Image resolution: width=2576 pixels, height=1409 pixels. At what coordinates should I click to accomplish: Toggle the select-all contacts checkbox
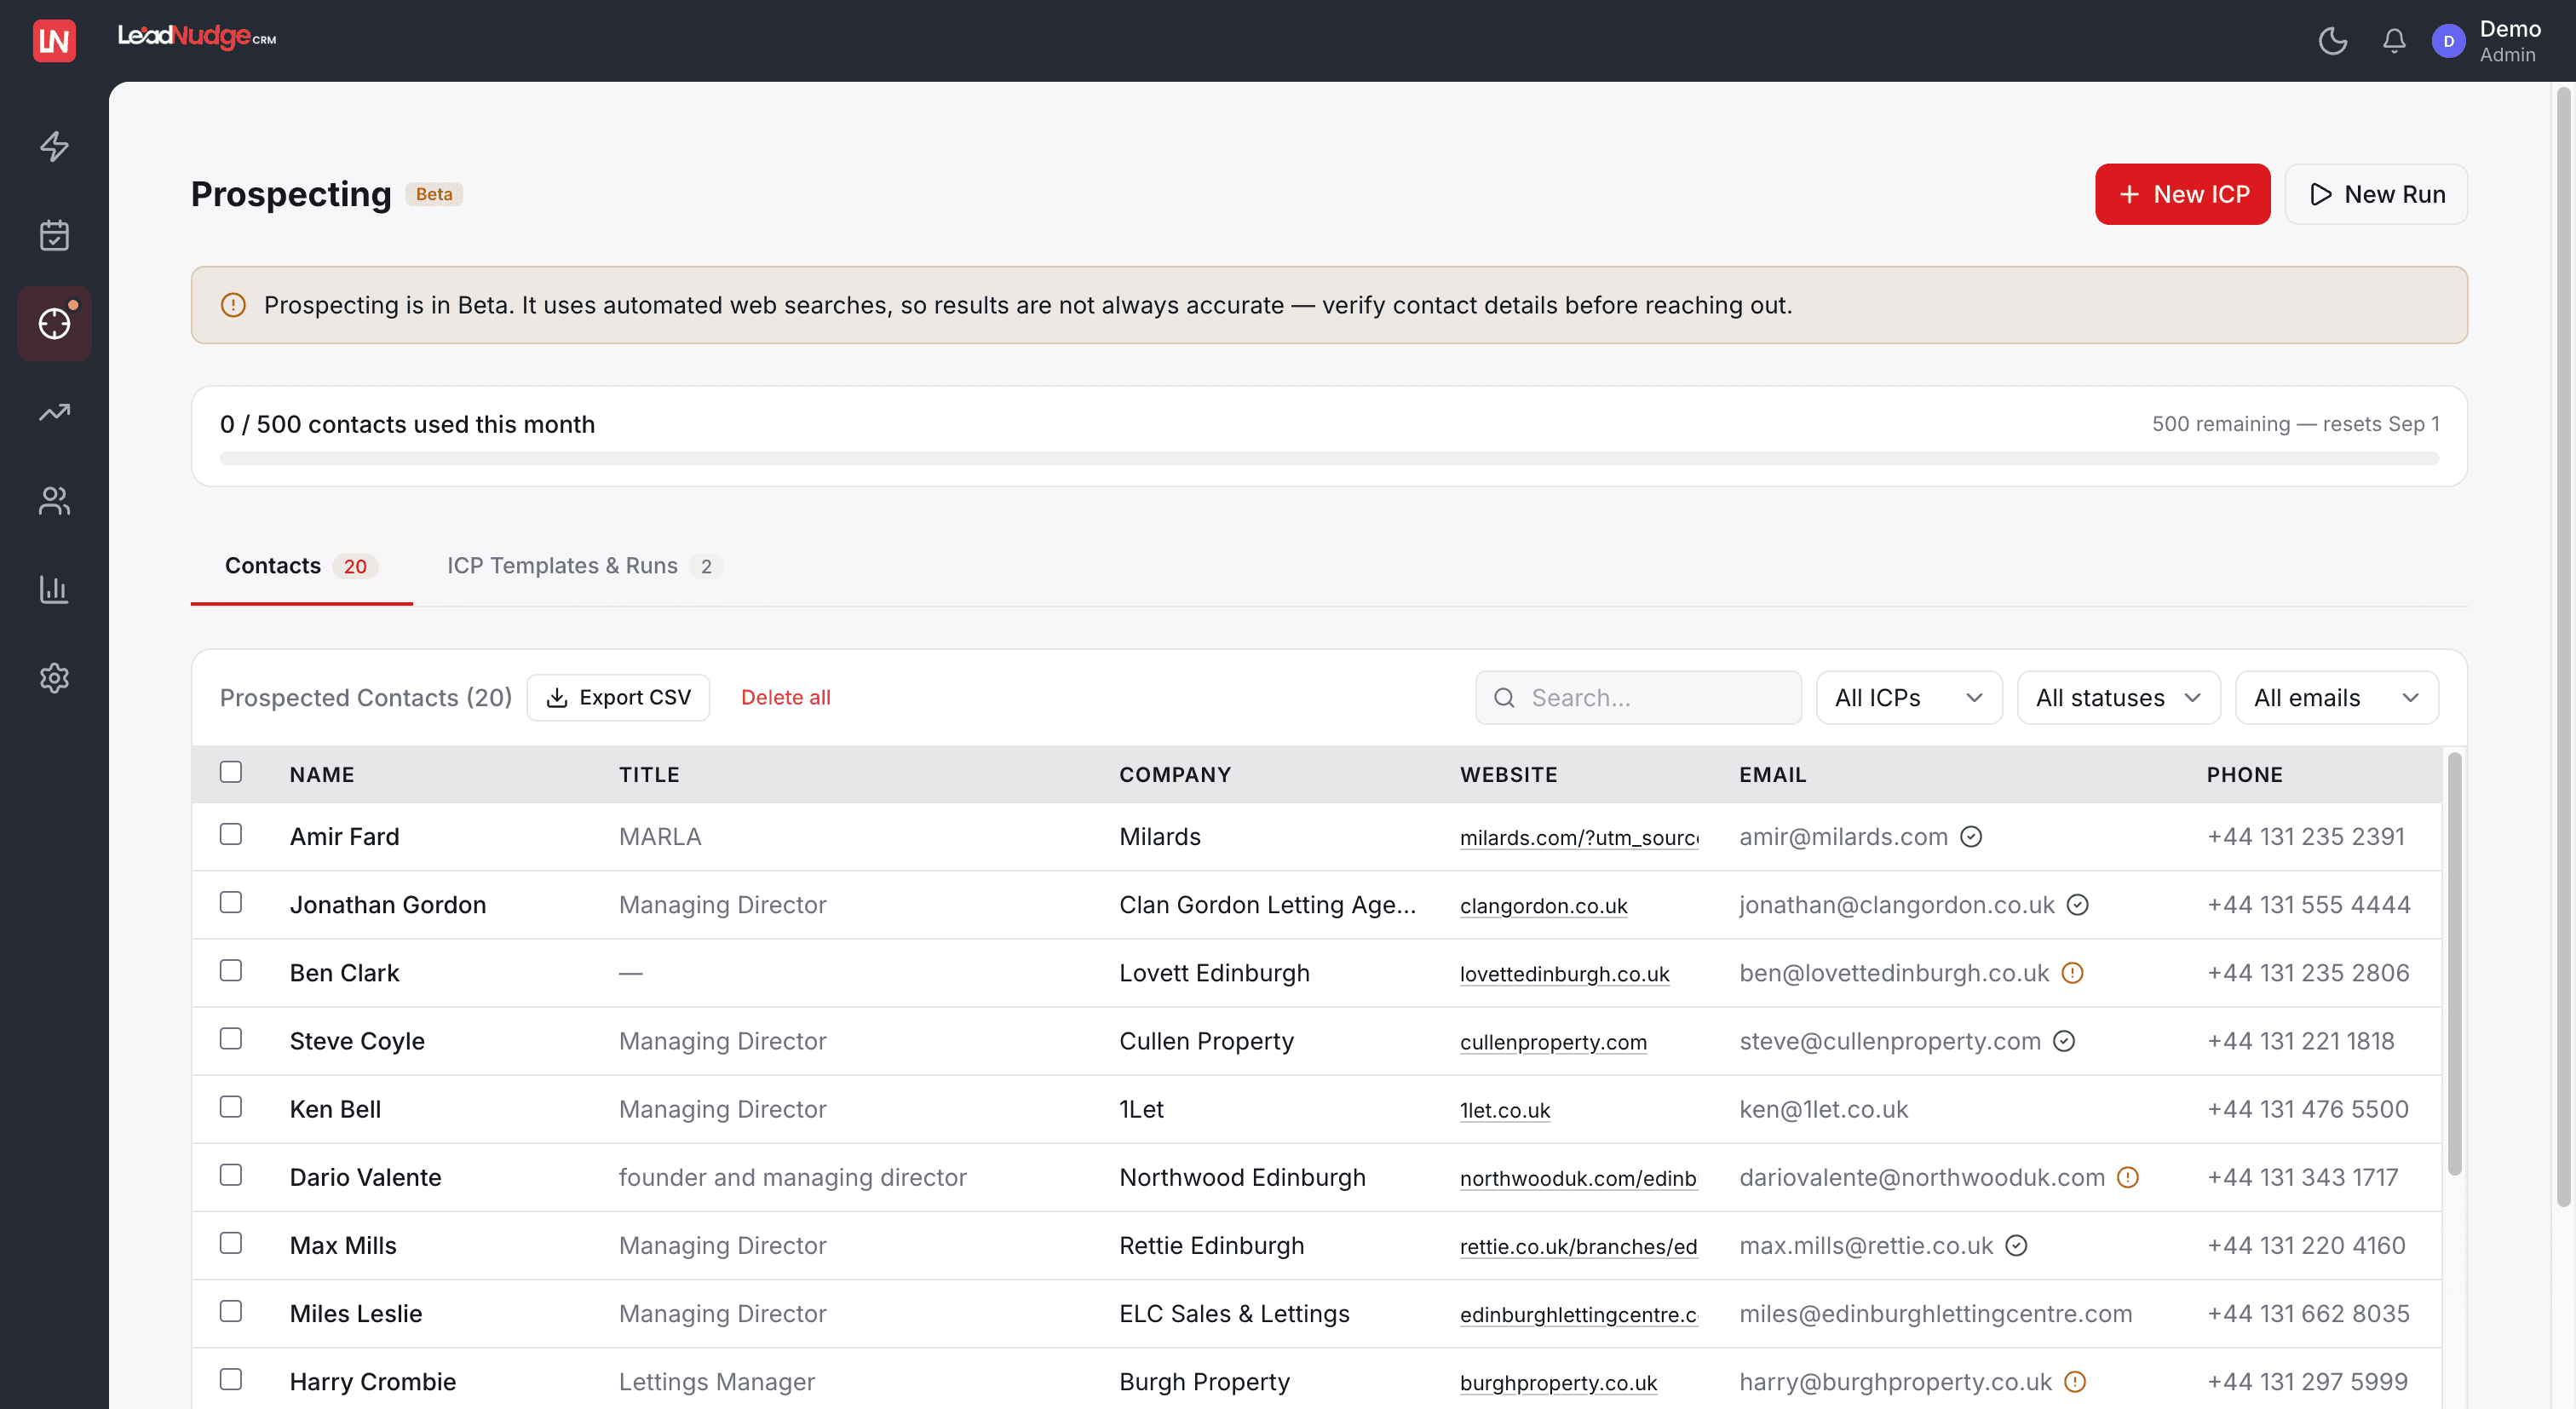coord(231,772)
